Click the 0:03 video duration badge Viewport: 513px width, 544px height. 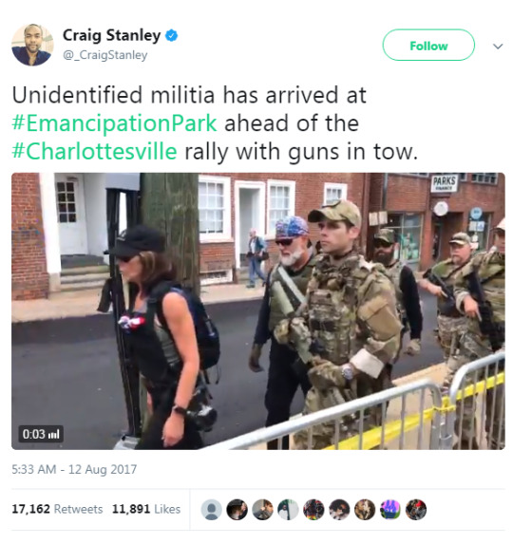(41, 434)
